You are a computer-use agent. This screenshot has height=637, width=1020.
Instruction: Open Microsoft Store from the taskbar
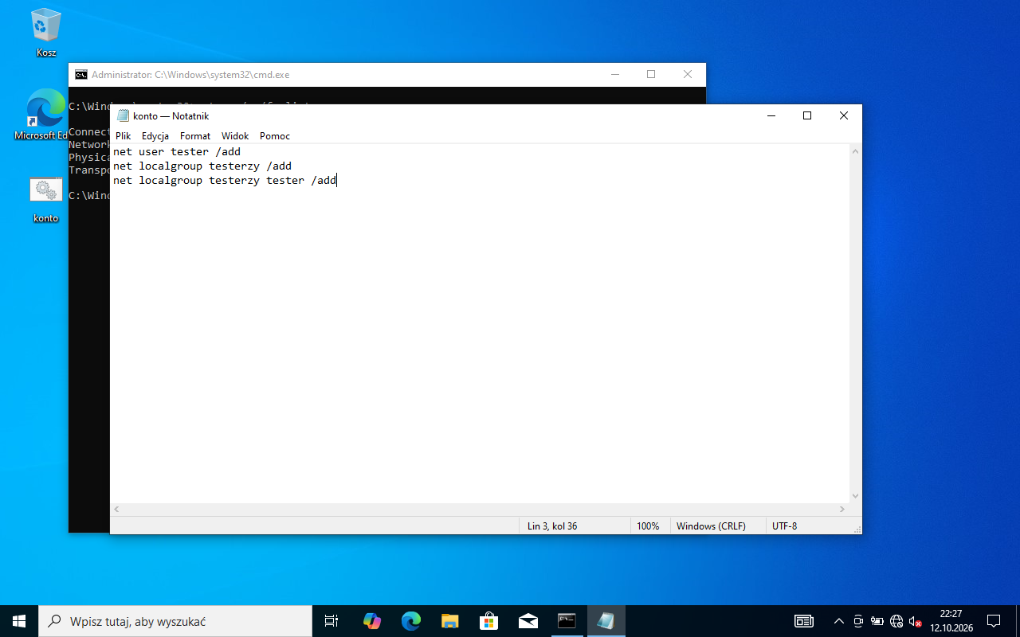488,621
